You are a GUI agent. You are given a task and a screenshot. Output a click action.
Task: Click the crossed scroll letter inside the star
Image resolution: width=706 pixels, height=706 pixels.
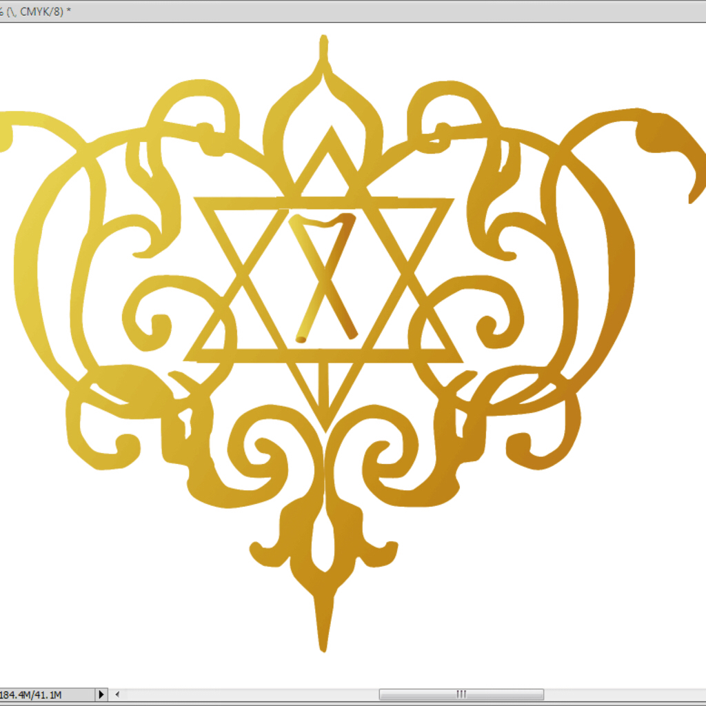pyautogui.click(x=324, y=277)
